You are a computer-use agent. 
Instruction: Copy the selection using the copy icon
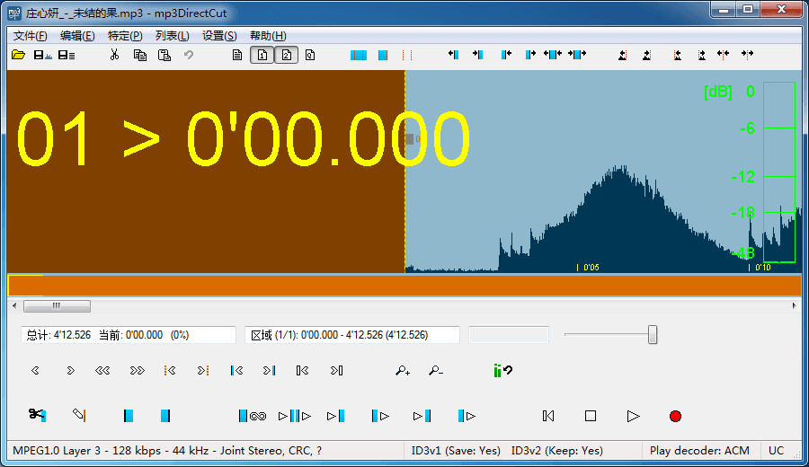[140, 55]
